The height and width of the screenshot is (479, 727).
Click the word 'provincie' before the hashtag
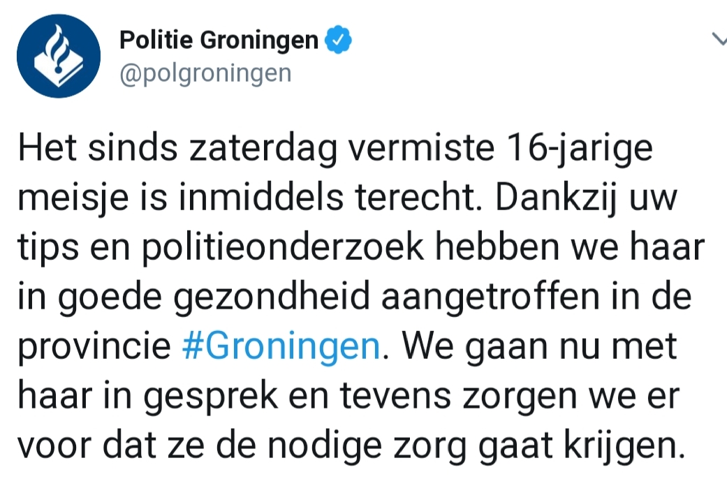(94, 347)
